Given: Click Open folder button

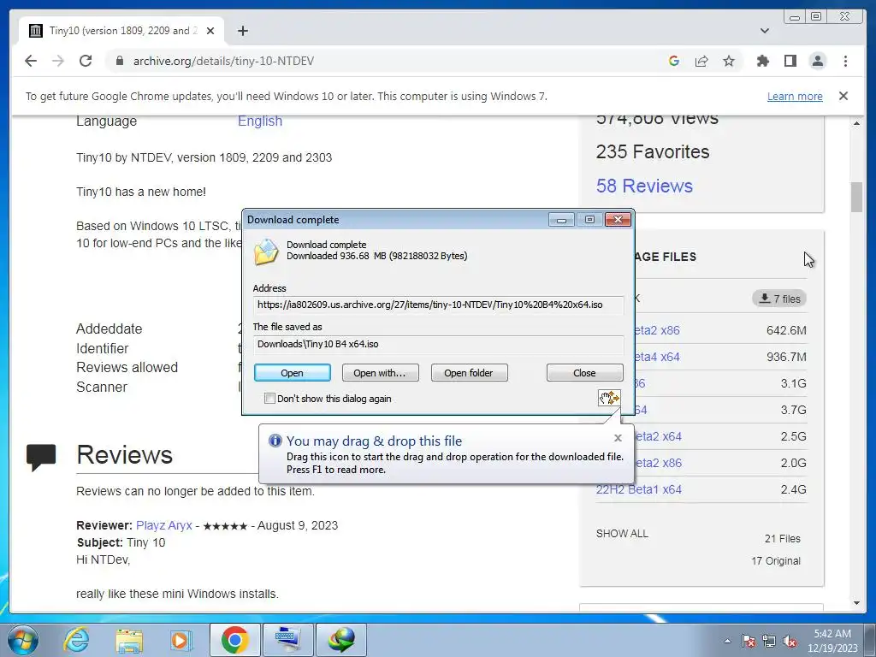Looking at the screenshot, I should (469, 373).
